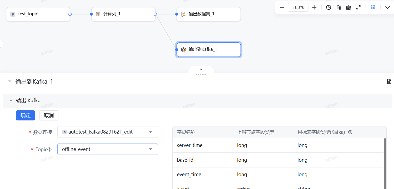The image size is (394, 189).
Task: Click the clear canvas broom icon
Action: tap(348, 7)
